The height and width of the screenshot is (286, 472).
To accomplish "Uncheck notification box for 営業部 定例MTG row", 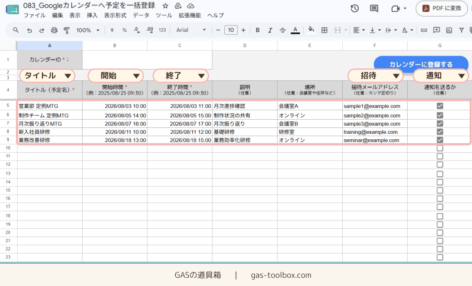I will point(440,106).
